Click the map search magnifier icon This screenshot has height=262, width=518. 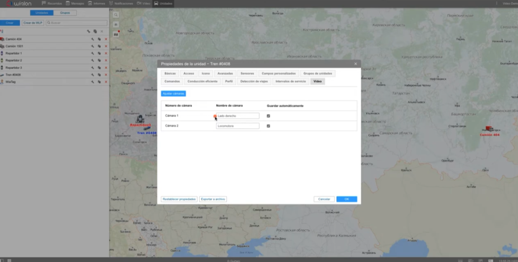(116, 15)
